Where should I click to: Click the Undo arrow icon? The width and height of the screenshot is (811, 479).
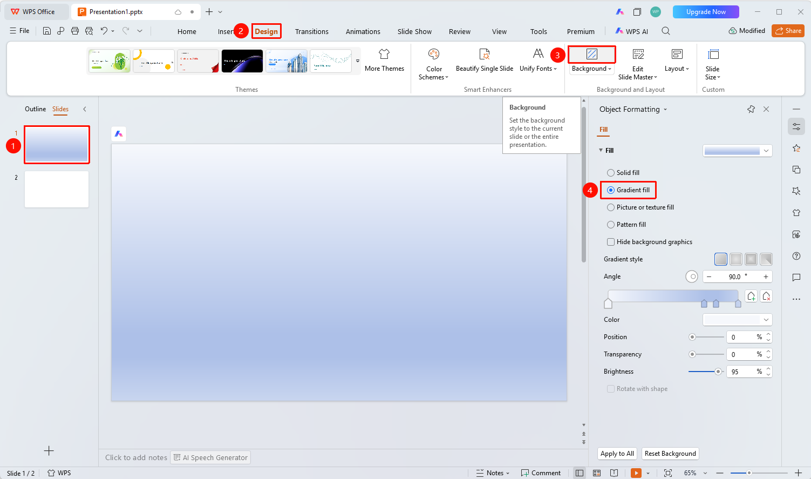104,31
